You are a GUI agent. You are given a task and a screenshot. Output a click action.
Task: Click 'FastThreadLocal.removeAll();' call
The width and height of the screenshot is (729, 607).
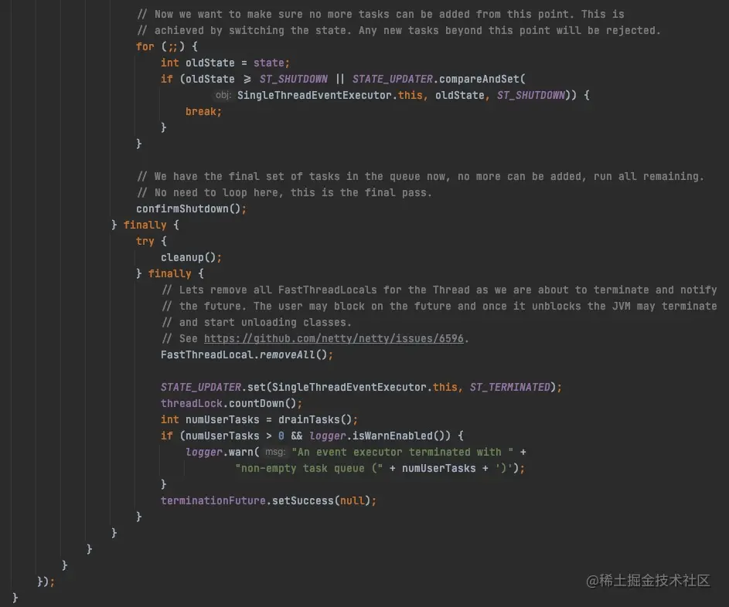tap(247, 354)
